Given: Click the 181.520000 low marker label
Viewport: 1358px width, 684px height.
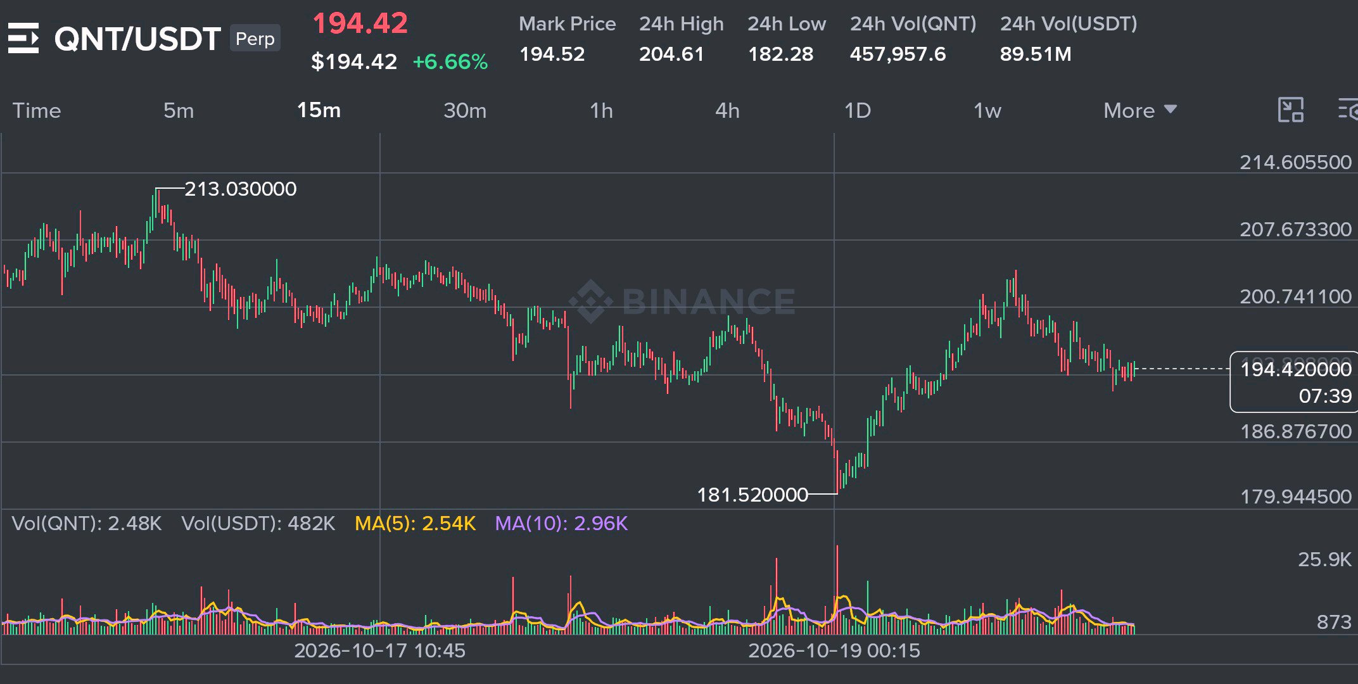Looking at the screenshot, I should (x=752, y=495).
